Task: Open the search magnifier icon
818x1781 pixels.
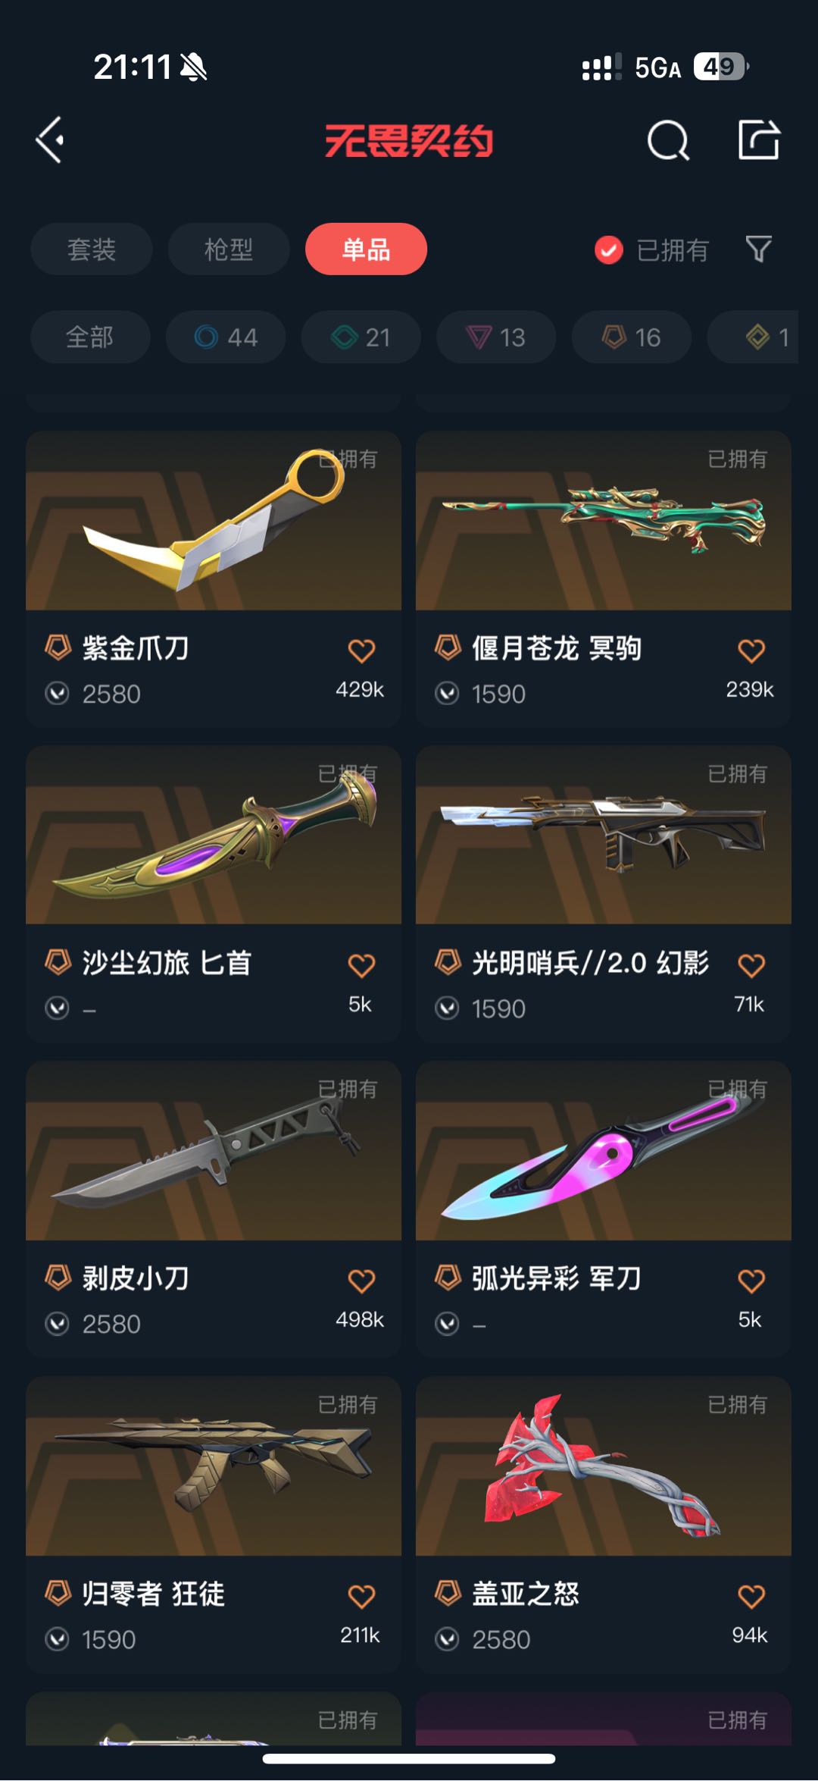Action: click(669, 140)
